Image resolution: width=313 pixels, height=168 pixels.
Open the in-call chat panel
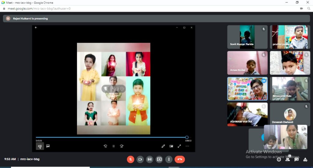[x=296, y=159]
